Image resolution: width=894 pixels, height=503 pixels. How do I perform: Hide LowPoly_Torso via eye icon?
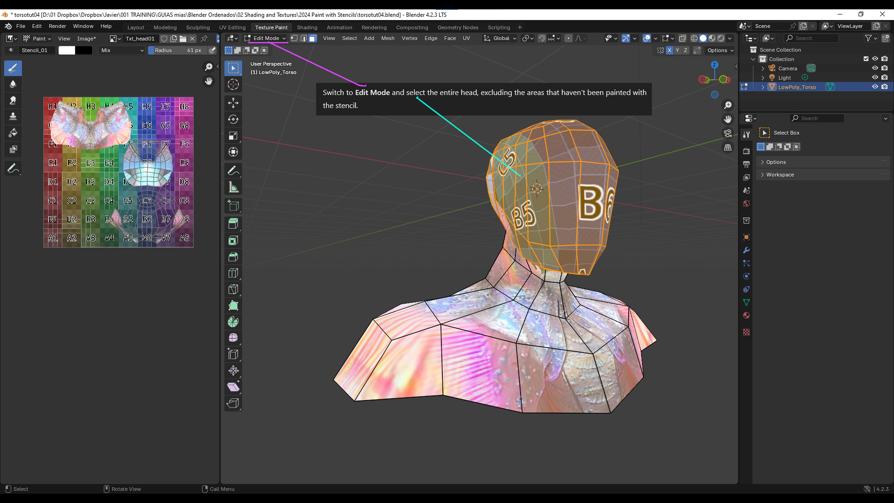pos(875,87)
